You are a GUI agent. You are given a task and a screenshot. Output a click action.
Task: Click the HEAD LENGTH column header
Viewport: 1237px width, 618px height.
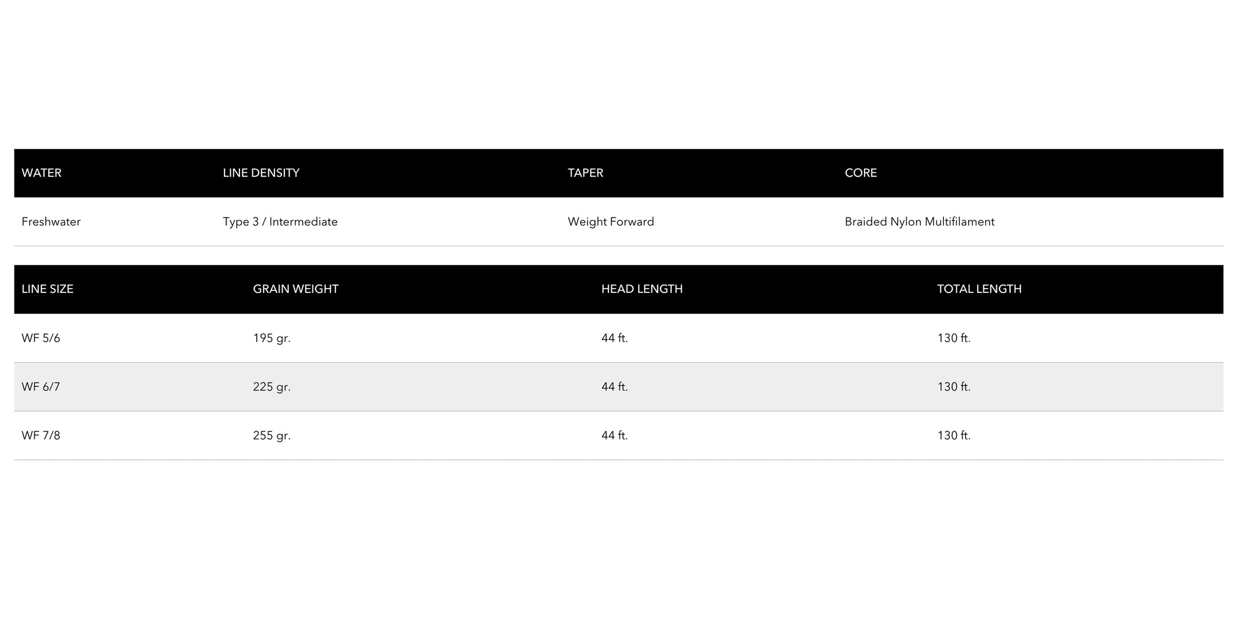pyautogui.click(x=641, y=289)
